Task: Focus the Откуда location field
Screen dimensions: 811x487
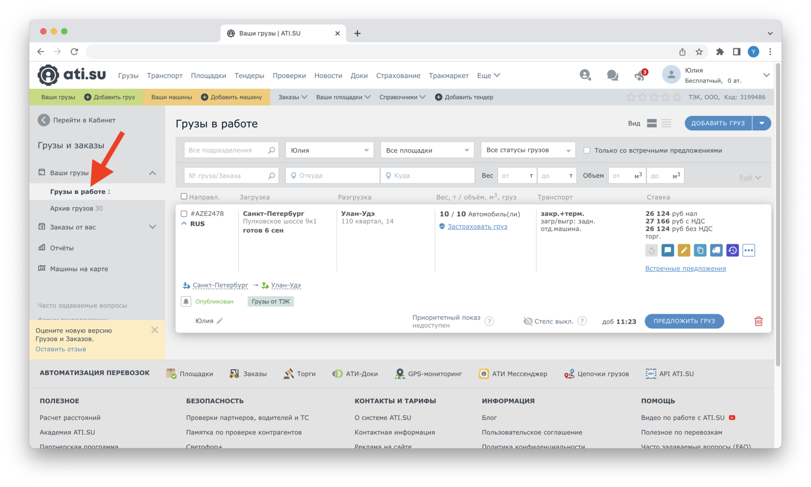Action: 333,176
